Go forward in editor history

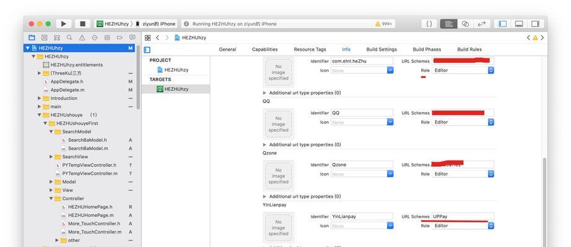(x=167, y=38)
